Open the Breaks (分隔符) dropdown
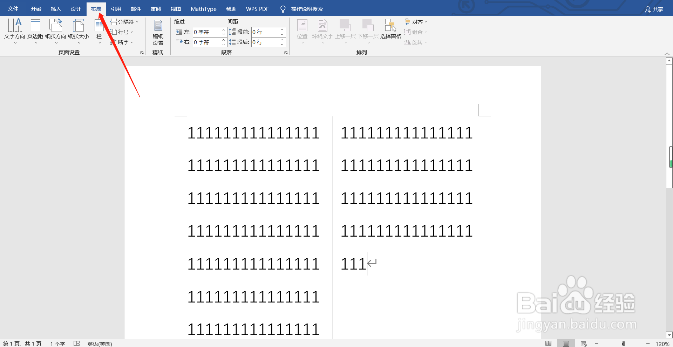The width and height of the screenshot is (673, 347). click(x=124, y=22)
